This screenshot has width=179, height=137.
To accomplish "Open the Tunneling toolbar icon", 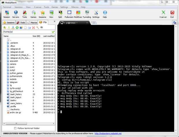I will [x=87, y=14].
